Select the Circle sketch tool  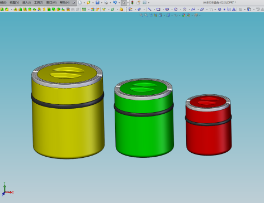pyautogui.click(x=176, y=9)
